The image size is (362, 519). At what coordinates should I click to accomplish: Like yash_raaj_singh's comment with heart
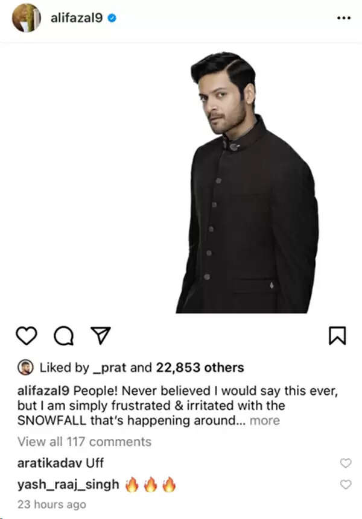346,484
